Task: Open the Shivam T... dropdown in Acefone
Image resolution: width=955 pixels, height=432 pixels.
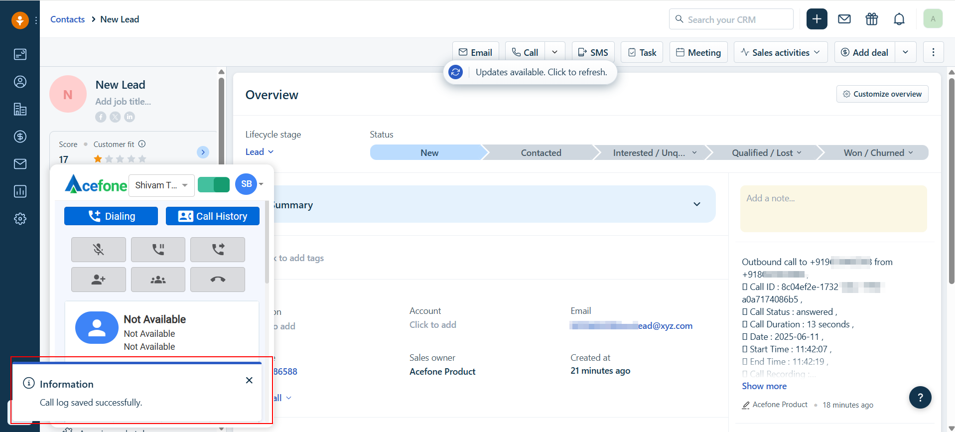Action: pos(161,185)
